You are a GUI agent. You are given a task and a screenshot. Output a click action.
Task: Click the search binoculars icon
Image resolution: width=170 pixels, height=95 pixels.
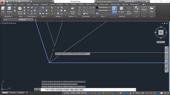pyautogui.click(x=120, y=2)
